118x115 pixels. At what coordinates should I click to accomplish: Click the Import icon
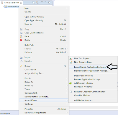pyautogui.click(x=21, y=57)
